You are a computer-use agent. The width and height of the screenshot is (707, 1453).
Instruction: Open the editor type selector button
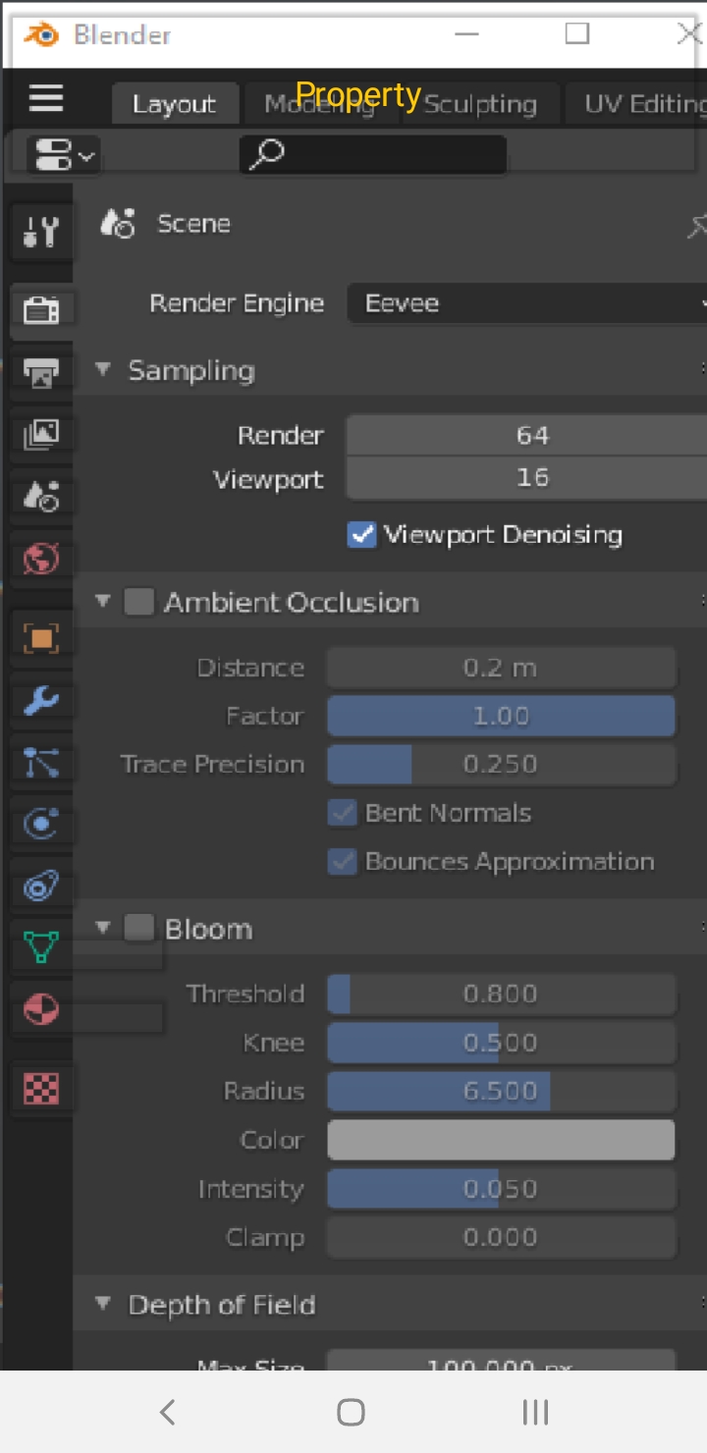point(64,154)
